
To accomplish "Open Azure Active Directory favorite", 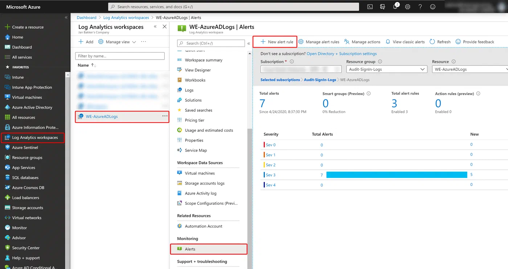I will [x=32, y=107].
